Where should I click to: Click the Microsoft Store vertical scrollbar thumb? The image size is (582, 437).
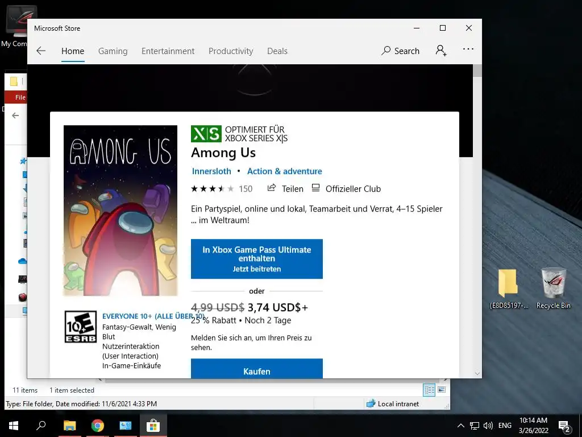tap(477, 71)
